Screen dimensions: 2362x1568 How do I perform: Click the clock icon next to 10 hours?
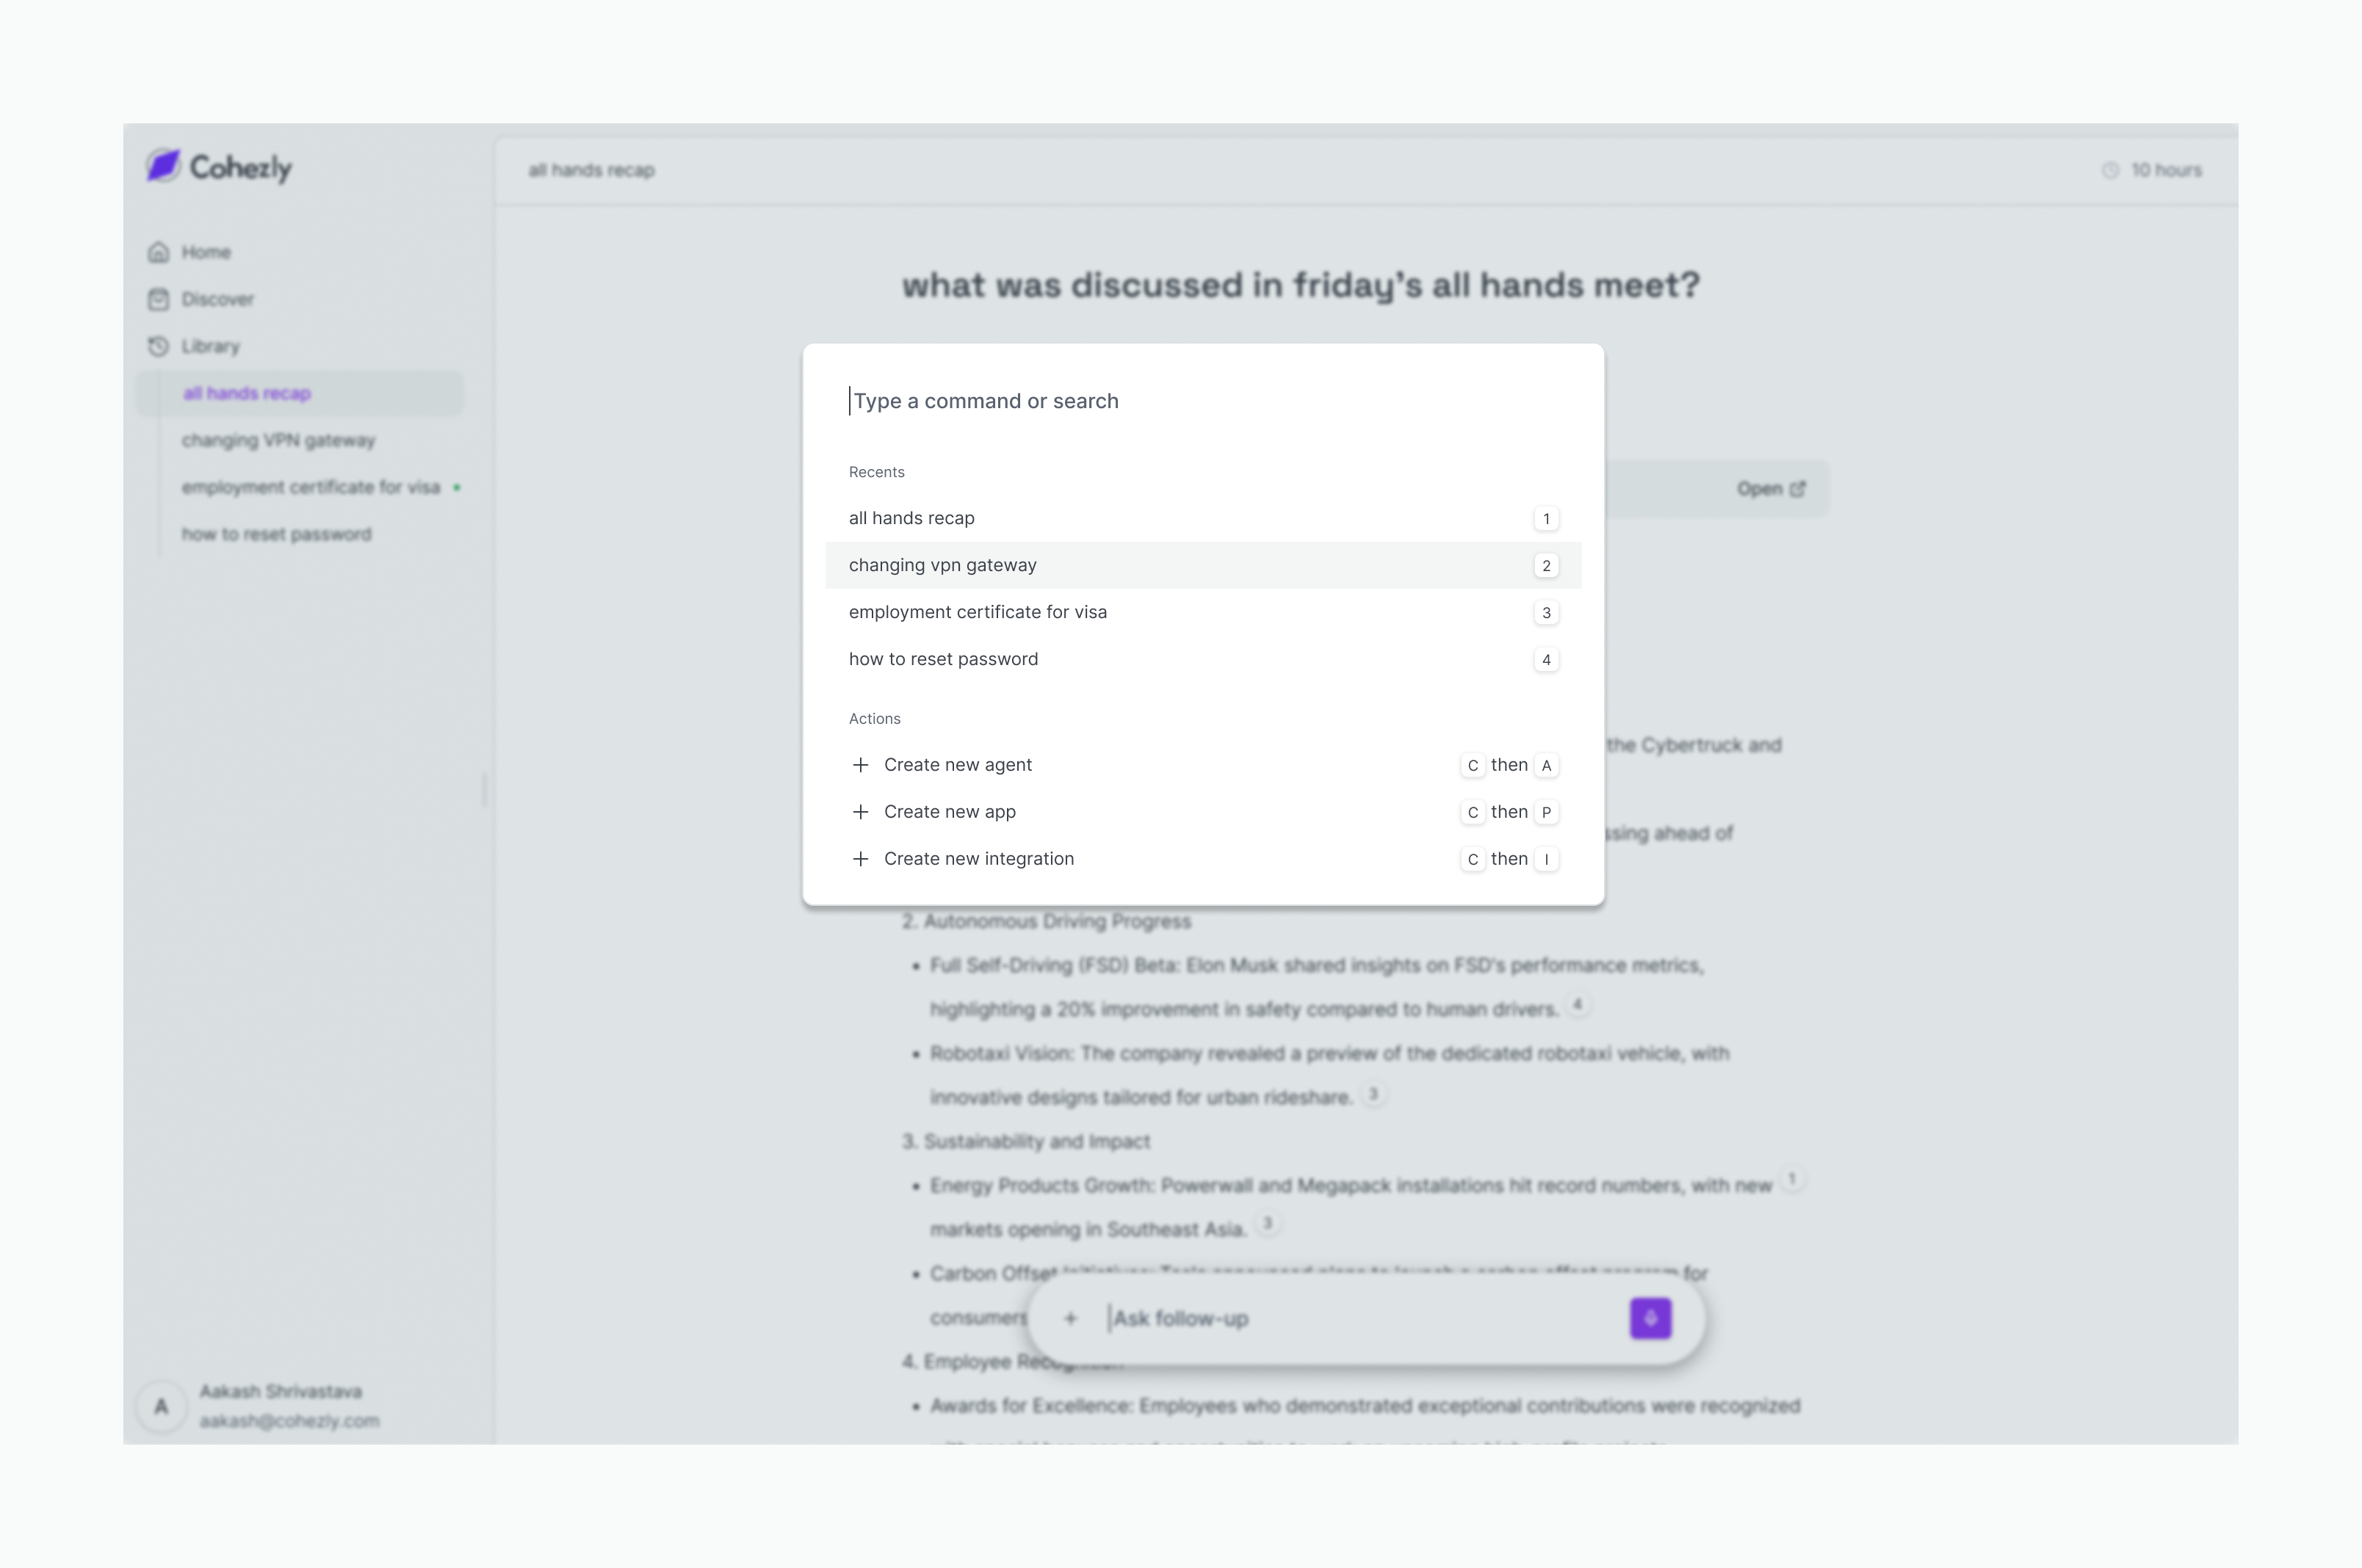tap(2110, 170)
